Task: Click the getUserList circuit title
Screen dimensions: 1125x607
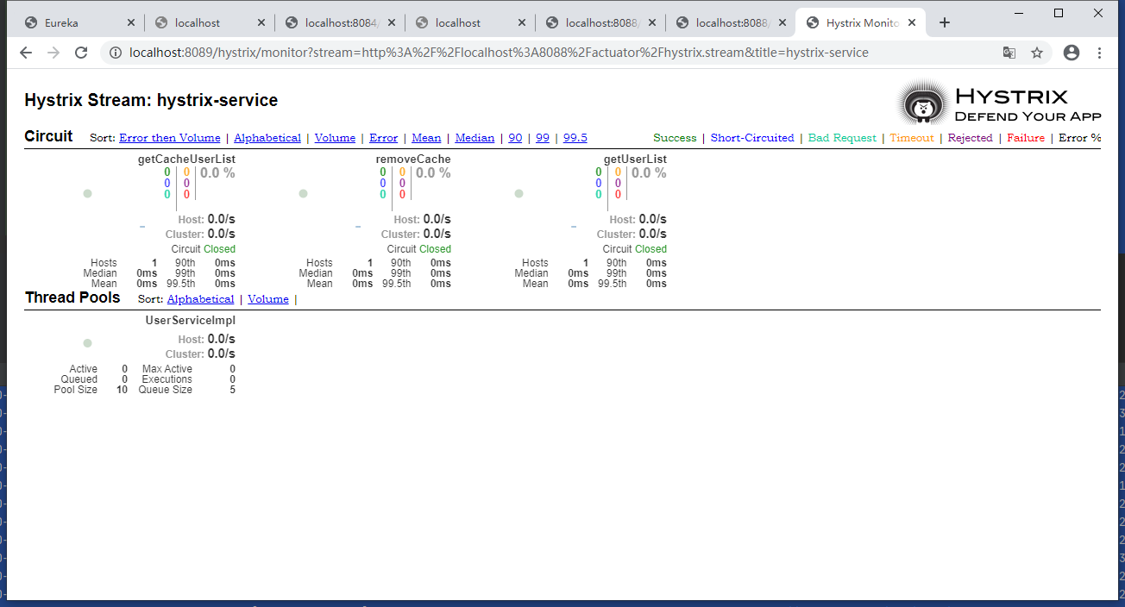Action: [635, 160]
